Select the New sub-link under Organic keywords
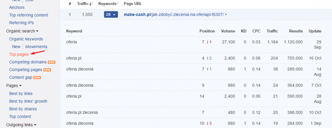332x128 pixels. [16, 47]
